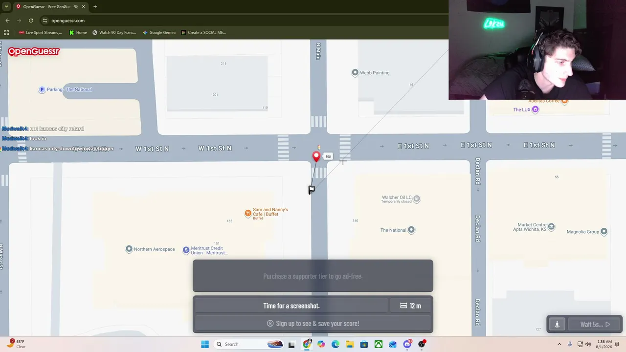Unmute the OpenGuessr tab via its speaker icon

coord(75,7)
